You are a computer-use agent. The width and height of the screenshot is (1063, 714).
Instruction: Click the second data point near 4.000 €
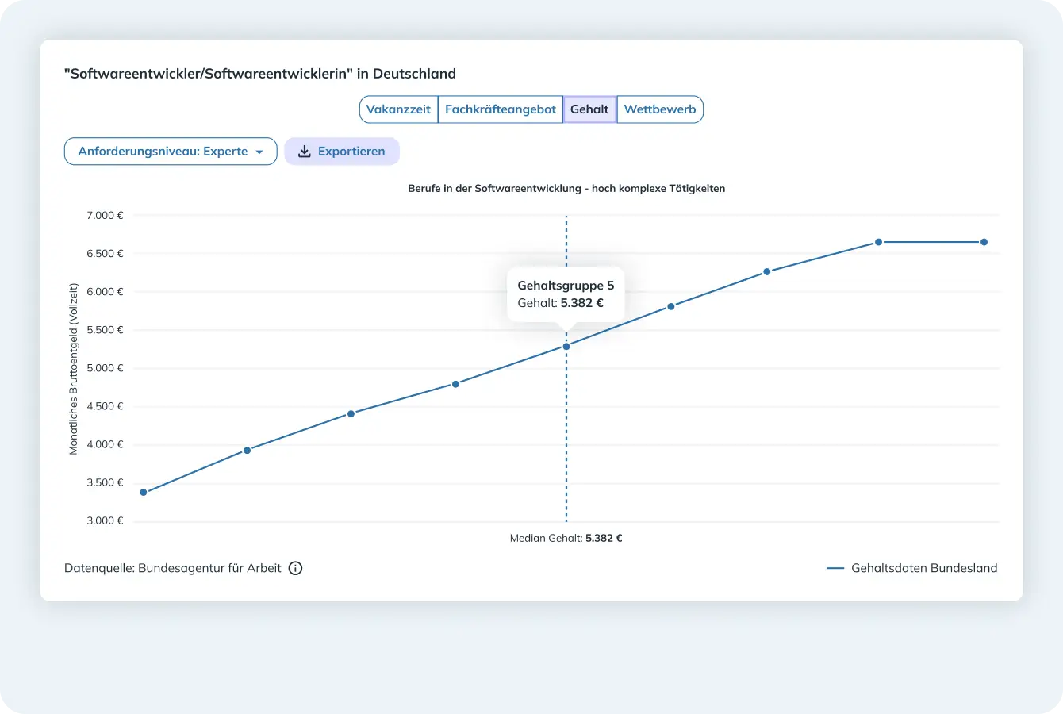(248, 451)
